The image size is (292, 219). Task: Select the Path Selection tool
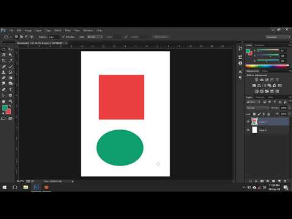click(x=4, y=96)
